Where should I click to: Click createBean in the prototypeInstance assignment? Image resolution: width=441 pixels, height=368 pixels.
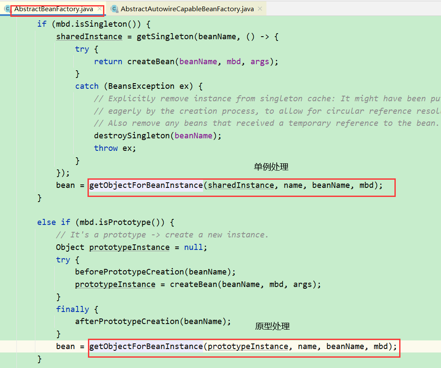coord(194,284)
